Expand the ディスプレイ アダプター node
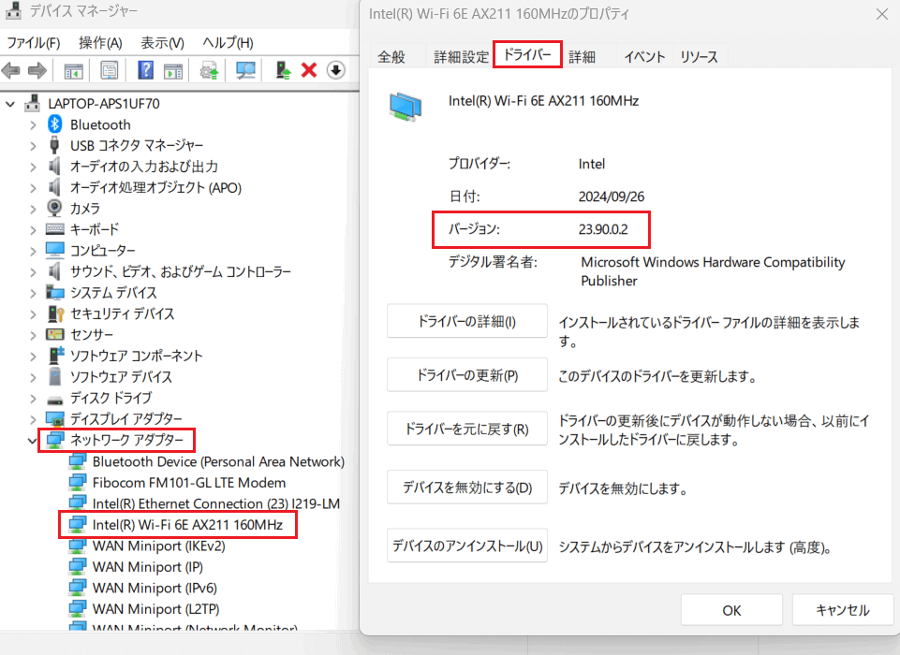The image size is (900, 655). pyautogui.click(x=33, y=419)
